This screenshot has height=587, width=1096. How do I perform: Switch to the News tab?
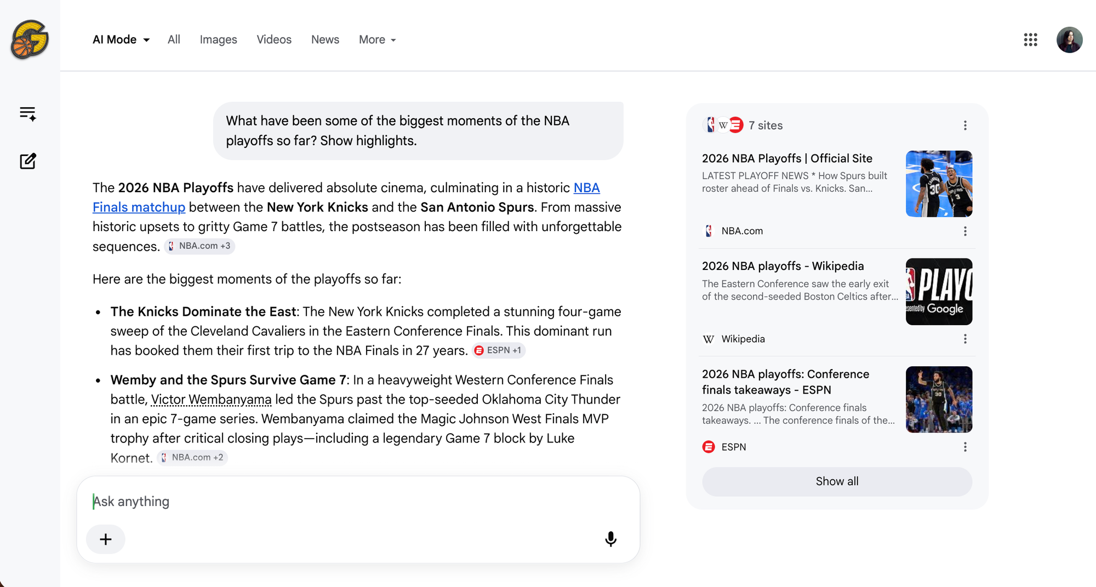coord(325,39)
